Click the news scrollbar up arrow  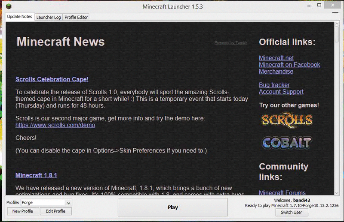(337, 24)
